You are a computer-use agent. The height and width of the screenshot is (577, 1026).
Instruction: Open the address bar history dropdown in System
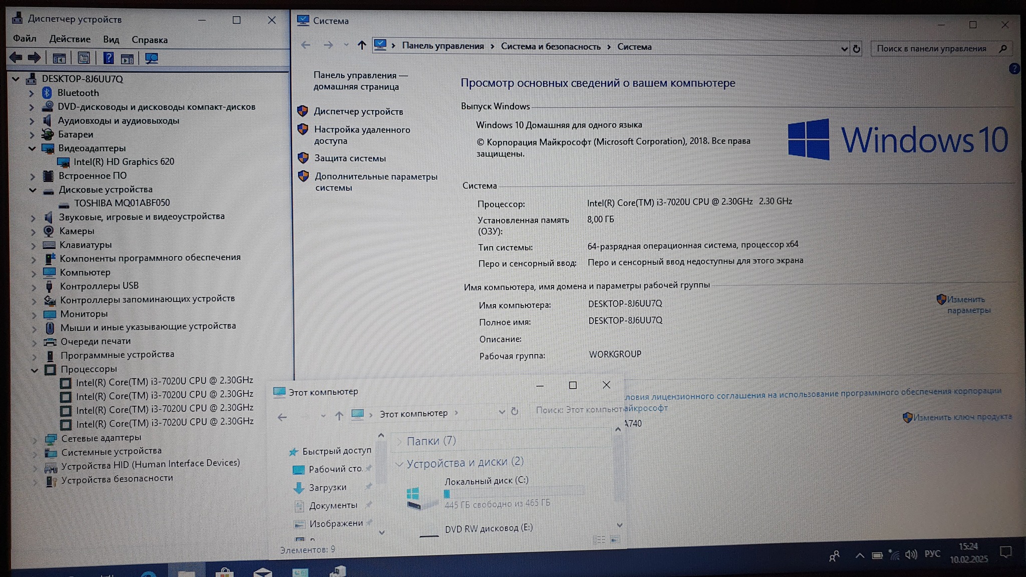[844, 49]
